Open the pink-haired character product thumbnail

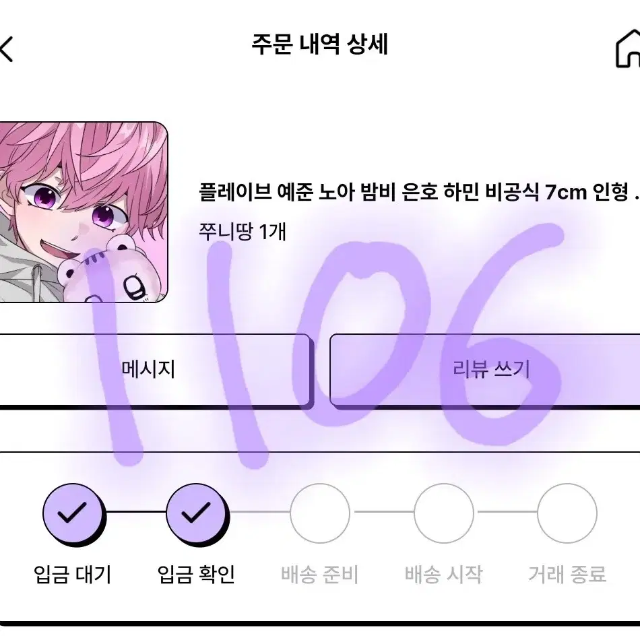click(84, 212)
